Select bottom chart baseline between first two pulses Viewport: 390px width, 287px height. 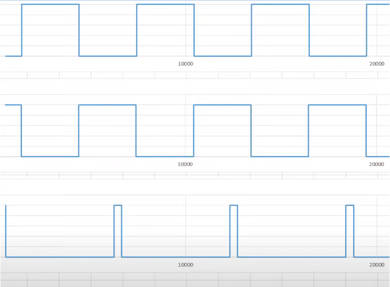click(60, 257)
